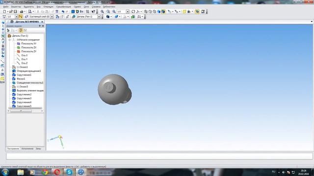This screenshot has height=176, width=314.
Task: Click the gray 3D part in the viewport
Action: coord(114,90)
